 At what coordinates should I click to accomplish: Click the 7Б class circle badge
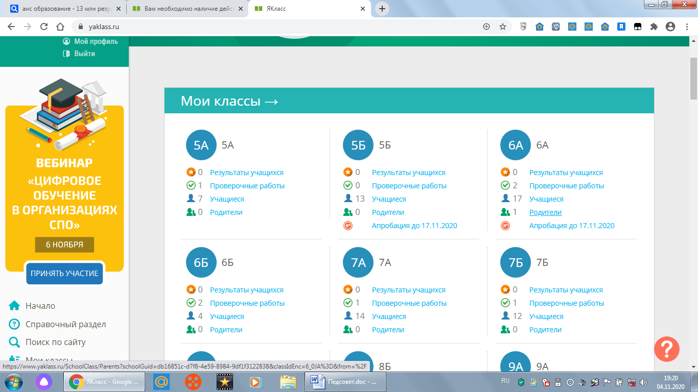tap(516, 263)
